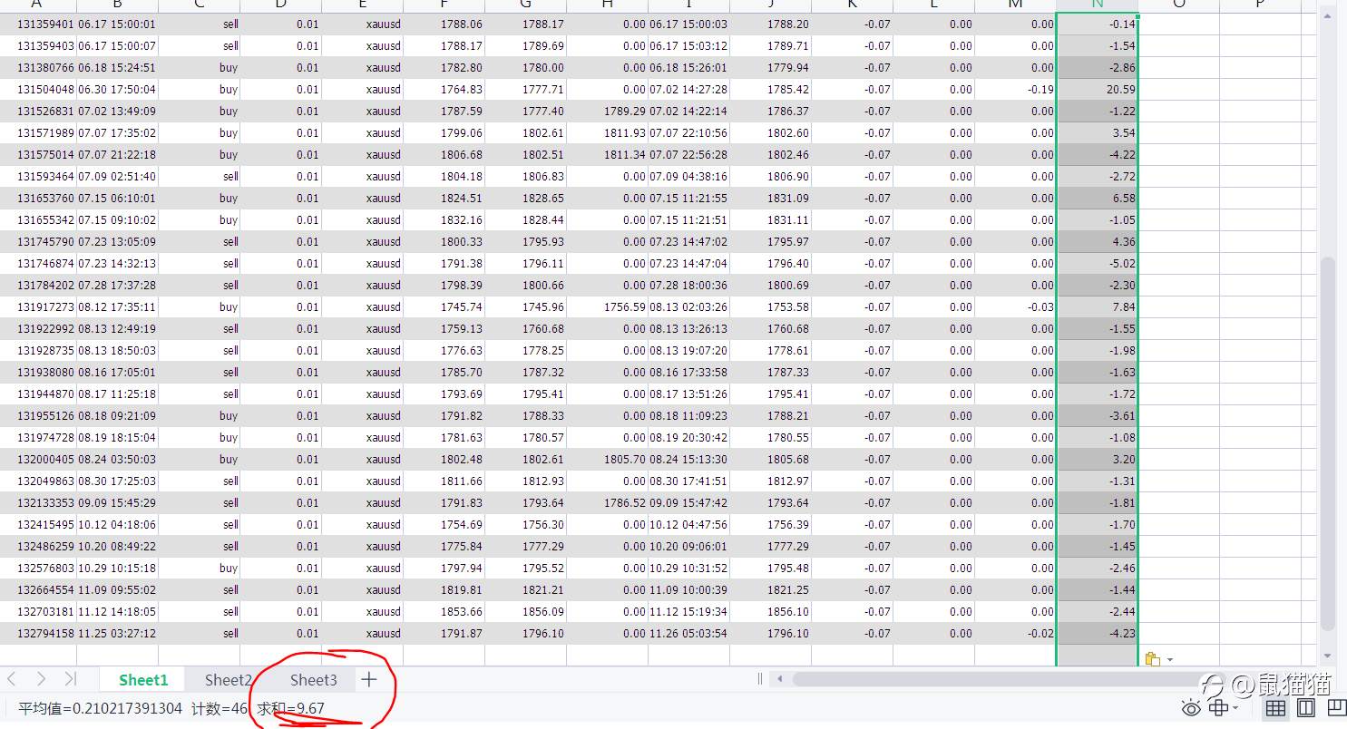Select close price cell 1856.10
The width and height of the screenshot is (1347, 729).
(770, 612)
